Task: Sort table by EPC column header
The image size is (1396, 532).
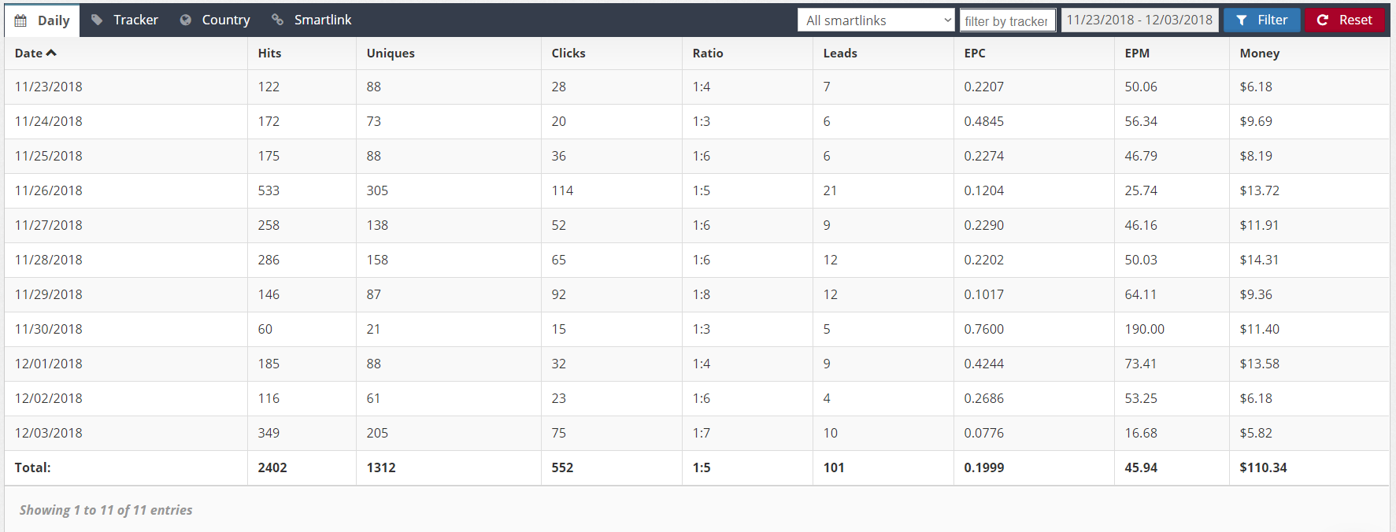Action: click(975, 54)
